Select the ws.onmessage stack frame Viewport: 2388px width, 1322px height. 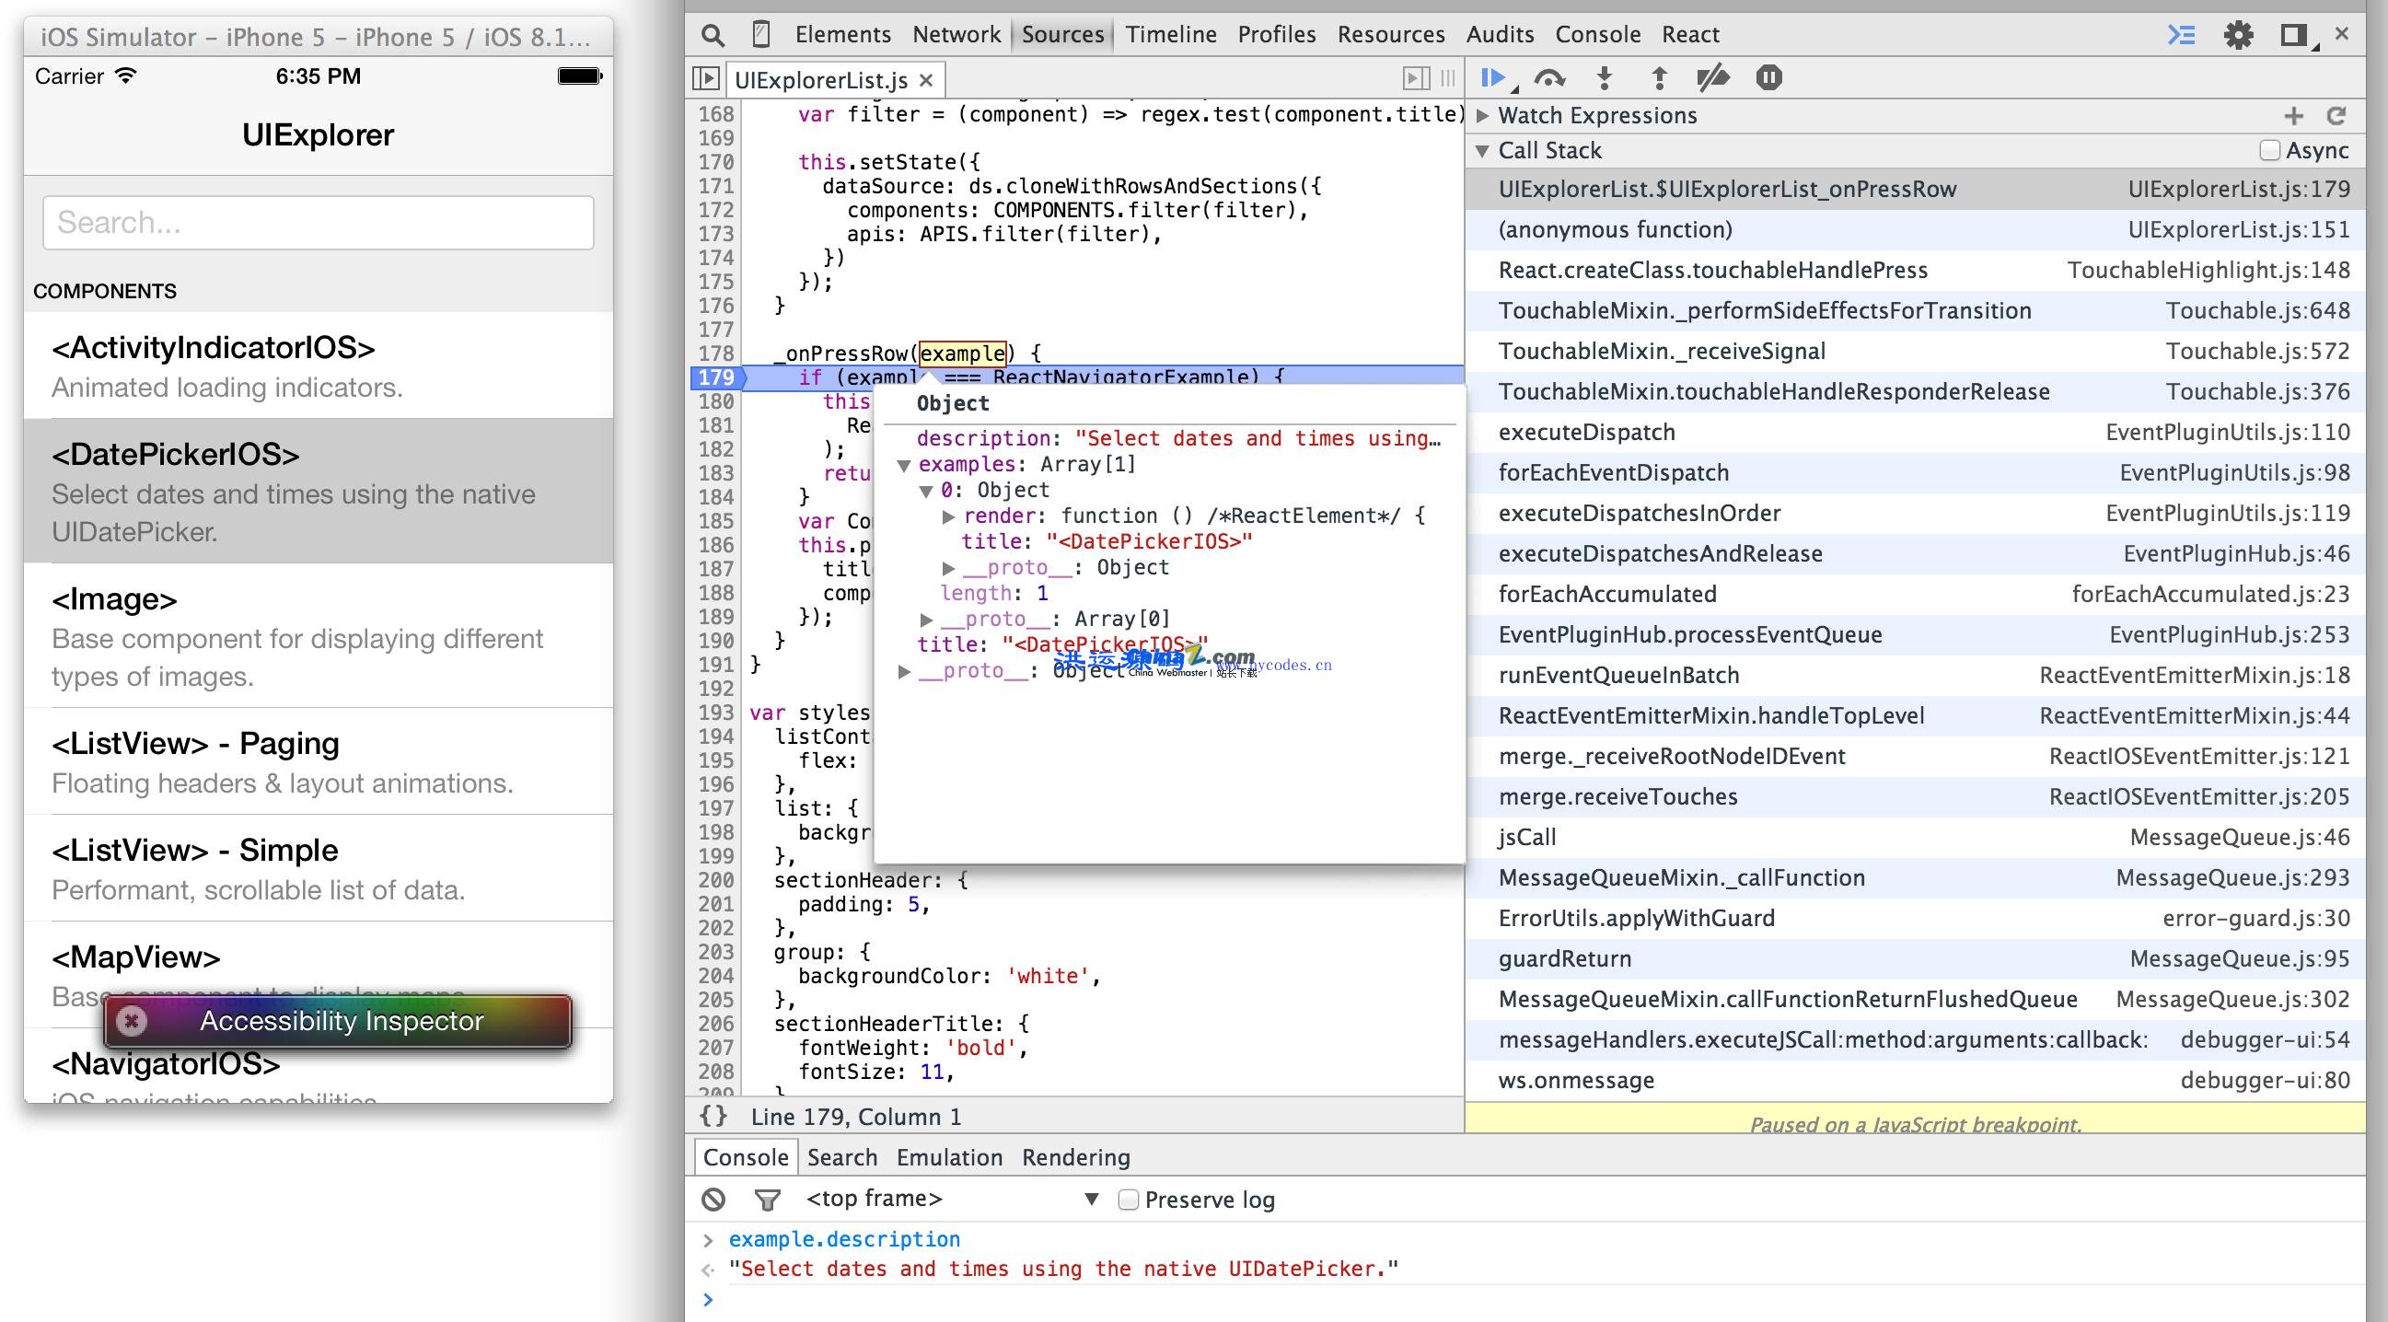click(x=1916, y=1081)
